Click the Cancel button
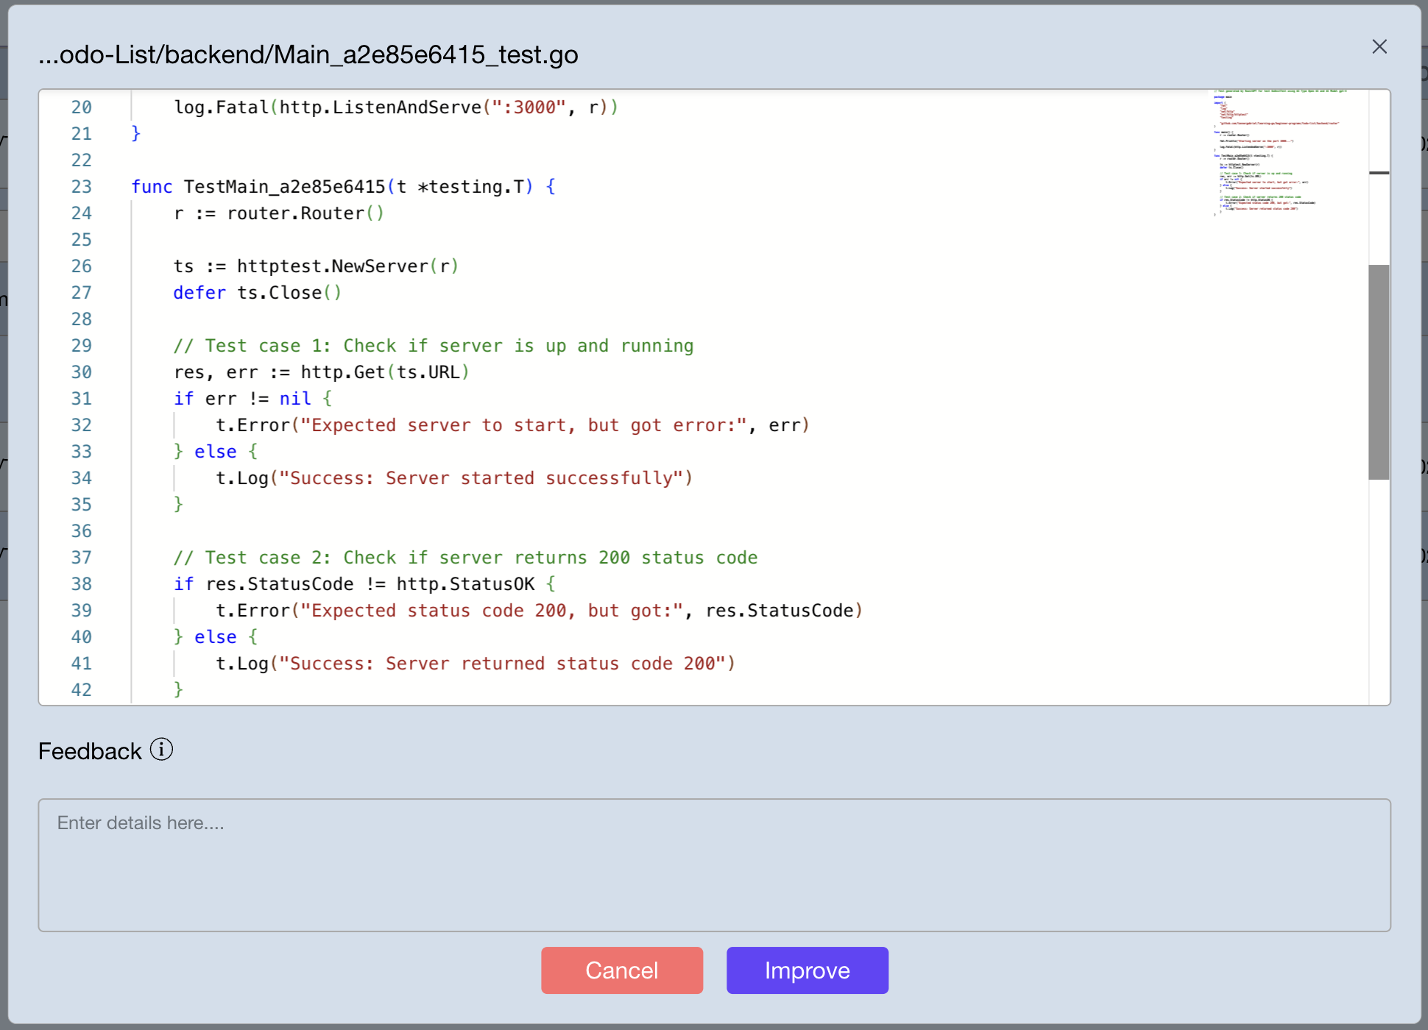Screen dimensions: 1428x1030 tap(622, 970)
